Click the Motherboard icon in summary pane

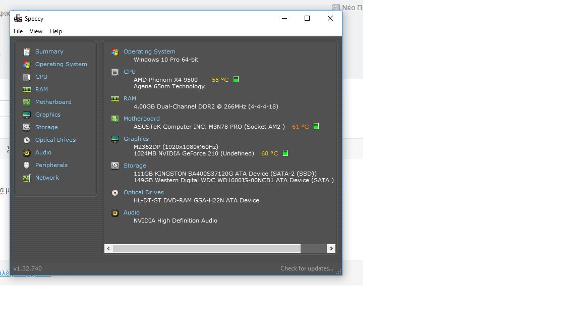[x=115, y=119]
